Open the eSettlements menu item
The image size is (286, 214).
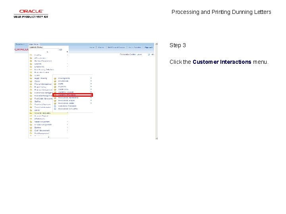(x=40, y=118)
